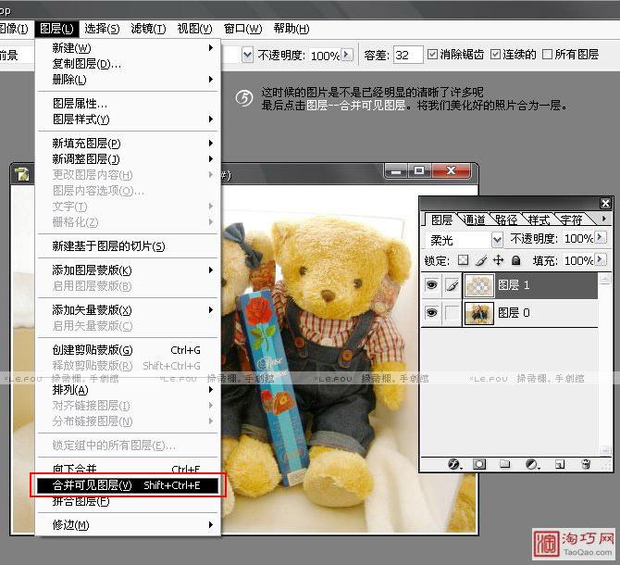Screen dimensions: 620x565
Task: Click the add layer style icon
Action: point(454,463)
